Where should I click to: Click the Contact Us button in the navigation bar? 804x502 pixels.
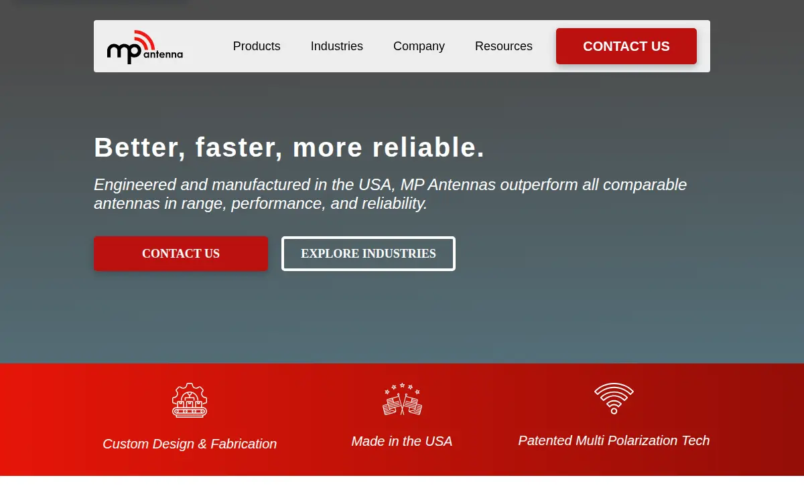pyautogui.click(x=626, y=46)
